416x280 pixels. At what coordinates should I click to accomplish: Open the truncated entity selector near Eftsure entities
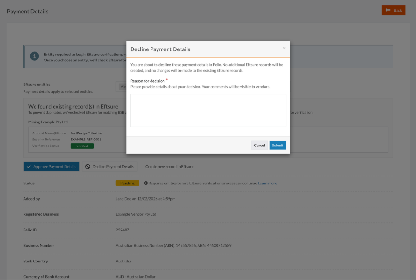tap(122, 86)
